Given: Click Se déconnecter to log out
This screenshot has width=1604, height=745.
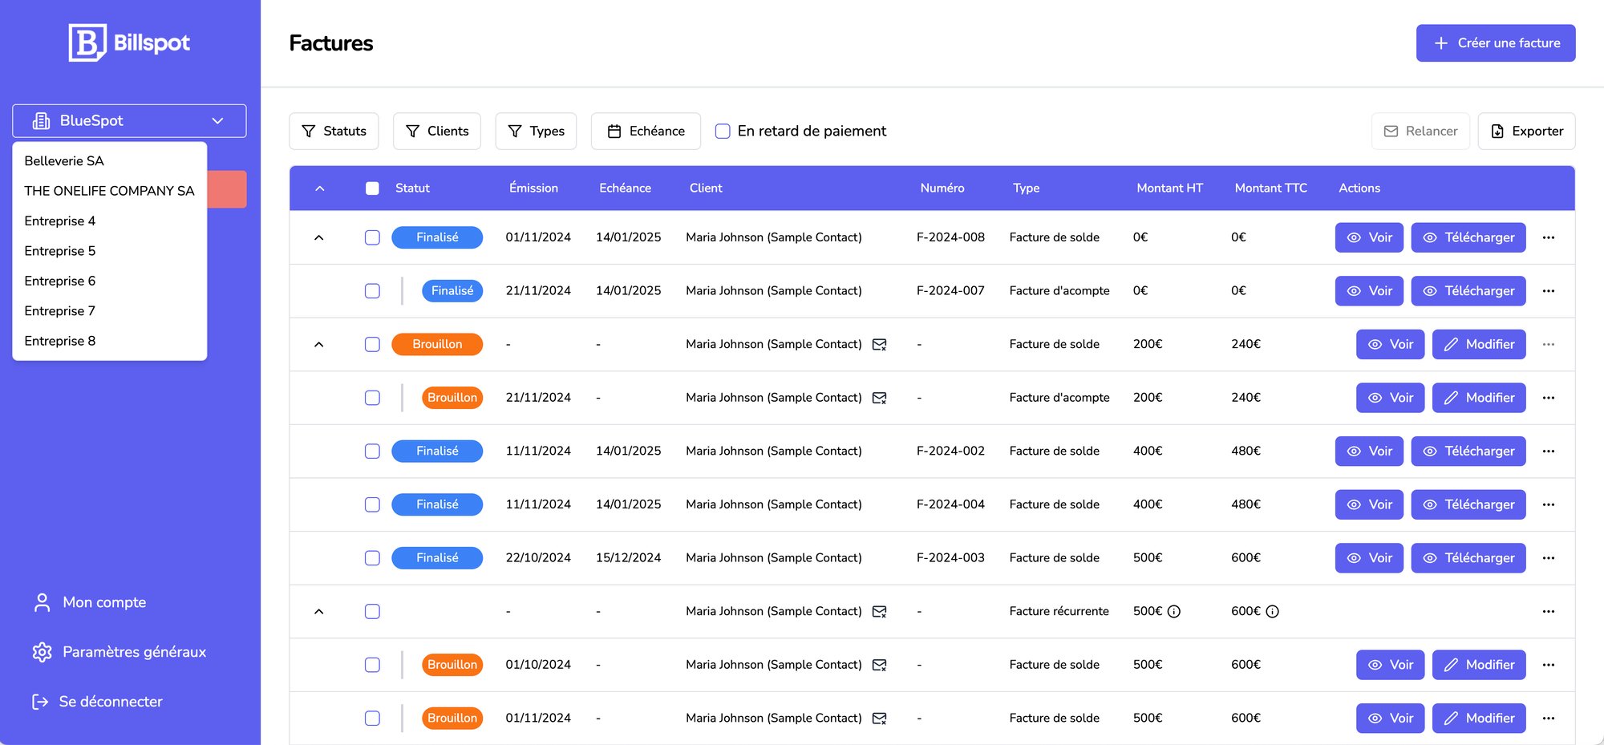Looking at the screenshot, I should 96,702.
